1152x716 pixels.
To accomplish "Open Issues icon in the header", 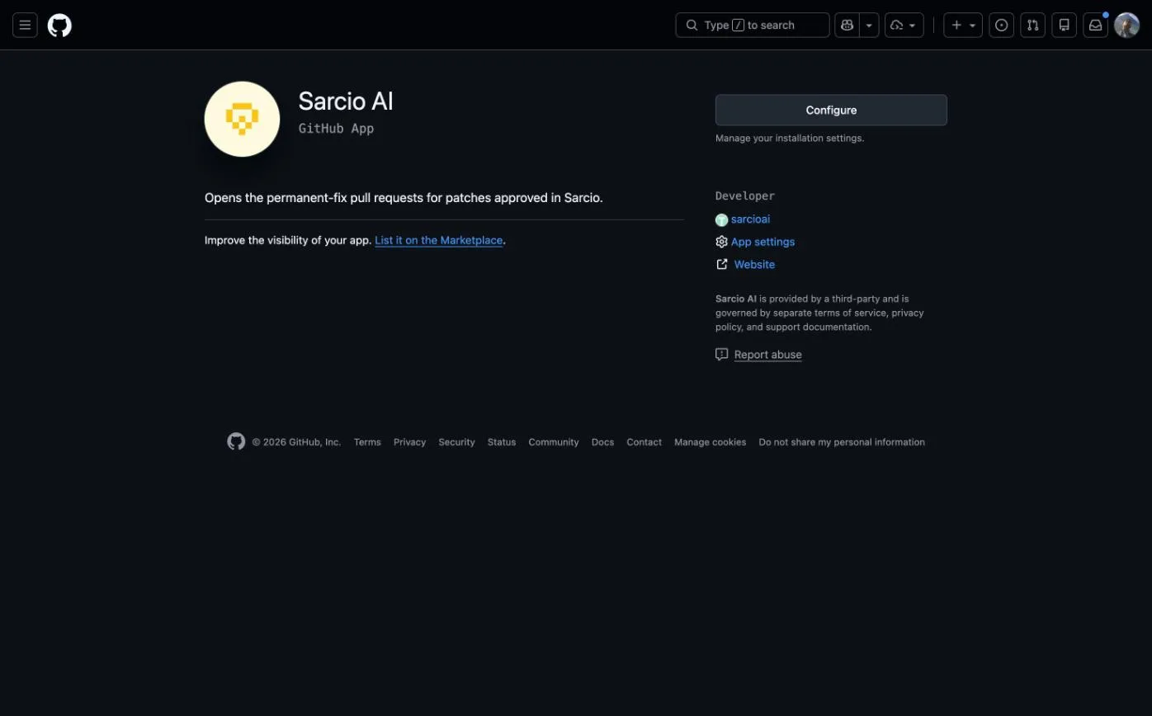I will (x=1002, y=25).
